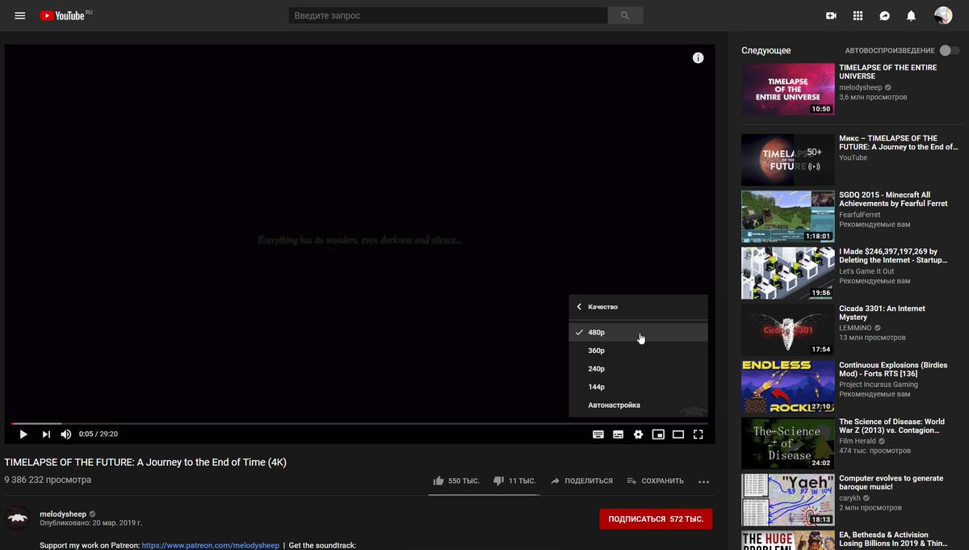Screen dimensions: 969x550
Task: Select 144p quality
Action: 638,387
